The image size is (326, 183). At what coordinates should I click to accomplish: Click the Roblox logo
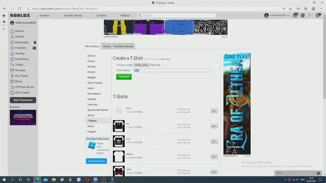(20, 16)
